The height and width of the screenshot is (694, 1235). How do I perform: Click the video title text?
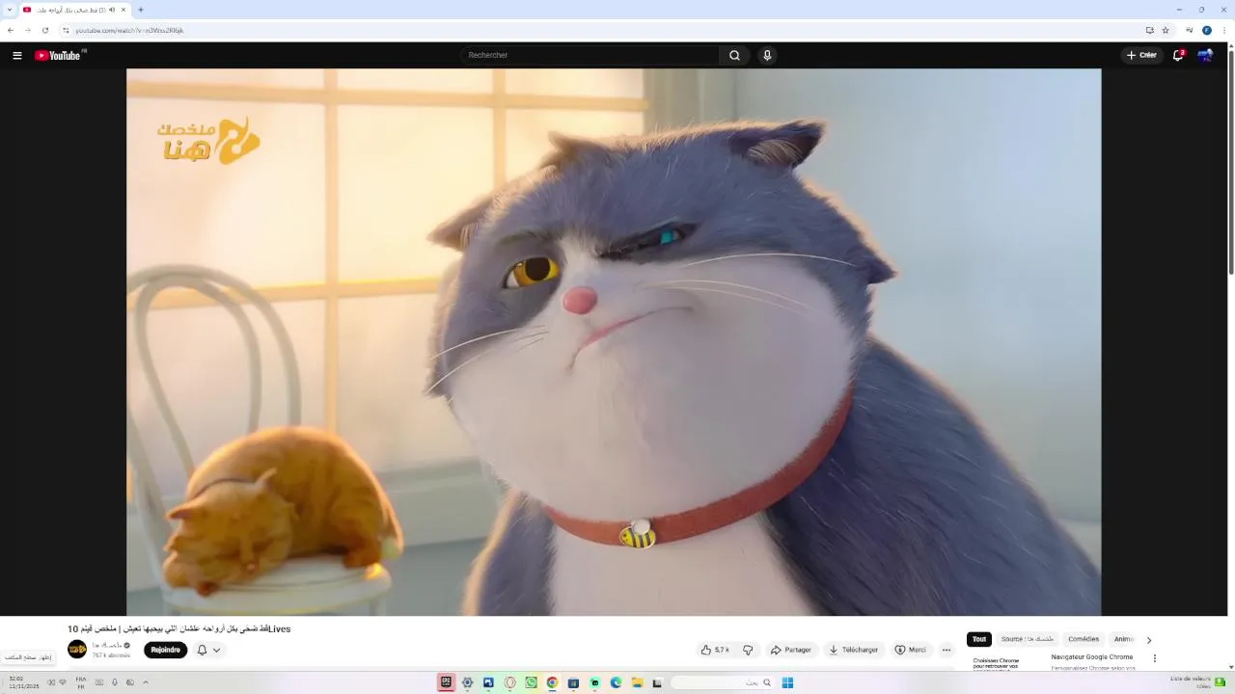pos(178,628)
